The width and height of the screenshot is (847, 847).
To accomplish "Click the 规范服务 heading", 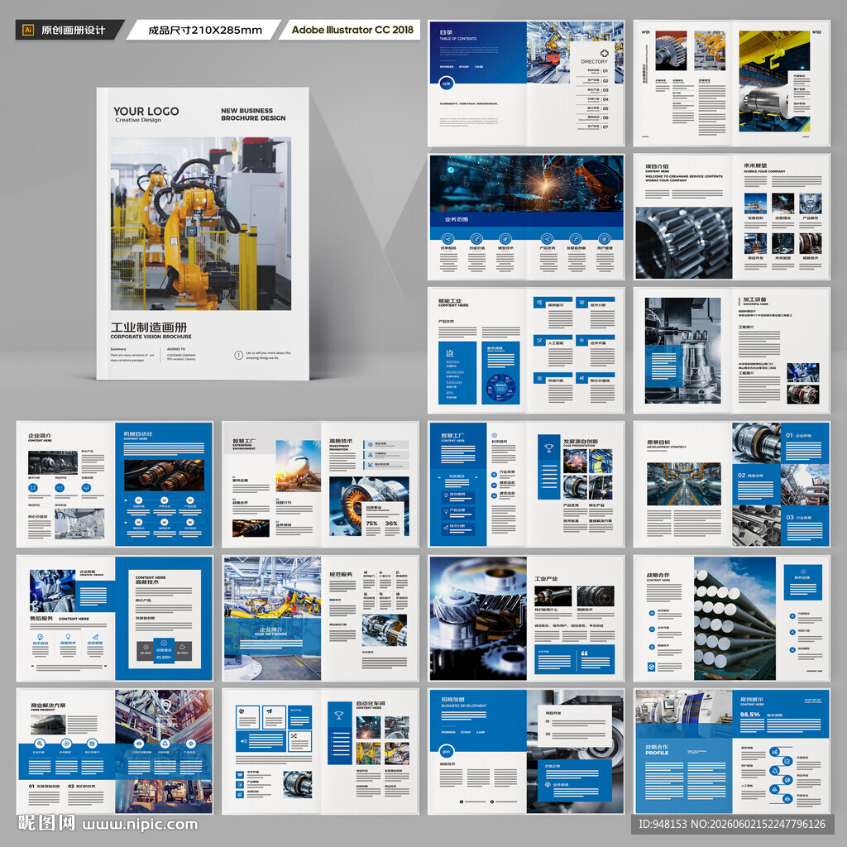I will point(340,574).
